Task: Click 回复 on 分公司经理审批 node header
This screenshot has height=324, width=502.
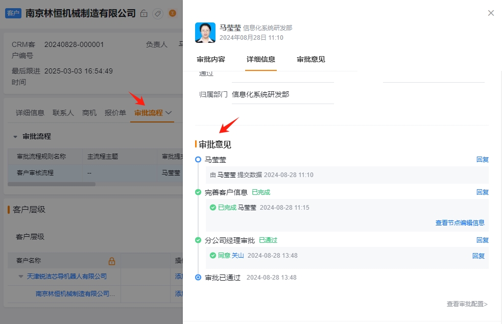Action: point(483,240)
